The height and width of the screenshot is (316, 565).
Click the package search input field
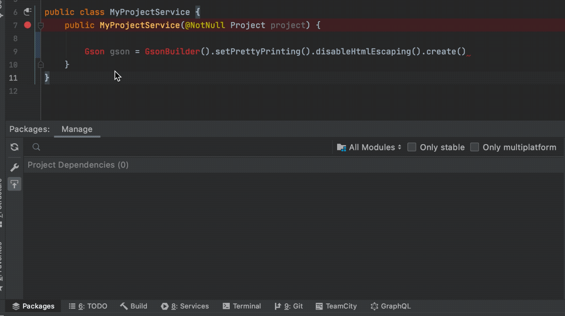(x=141, y=147)
